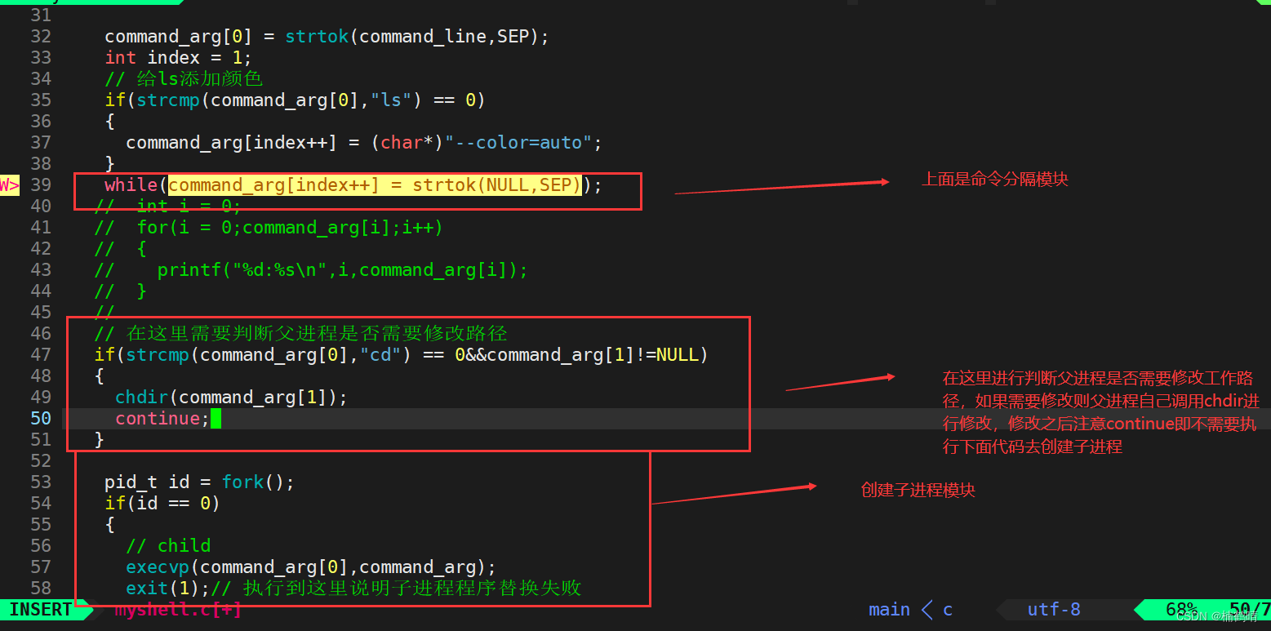Click line number 53 in the gutter
Viewport: 1271px width, 631px height.
(x=41, y=482)
